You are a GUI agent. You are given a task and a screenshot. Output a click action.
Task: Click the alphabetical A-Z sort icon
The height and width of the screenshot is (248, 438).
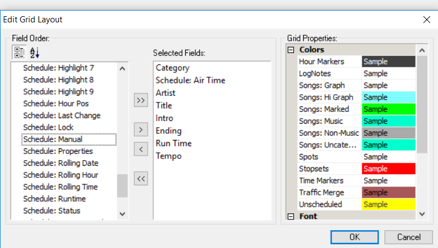34,53
